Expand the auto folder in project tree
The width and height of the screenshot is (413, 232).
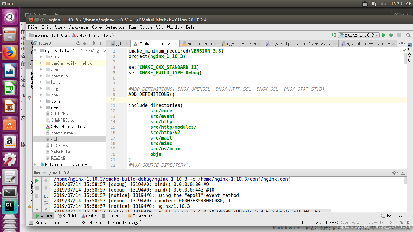pos(41,57)
